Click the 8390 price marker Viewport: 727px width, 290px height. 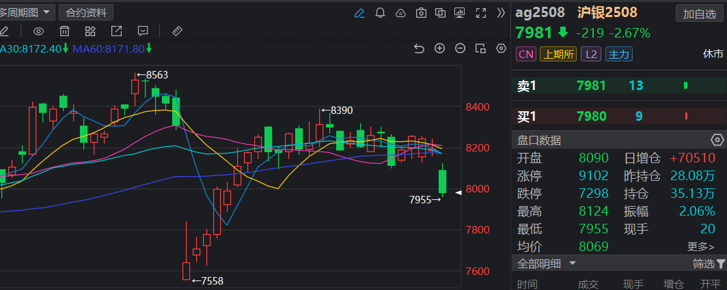coord(337,111)
